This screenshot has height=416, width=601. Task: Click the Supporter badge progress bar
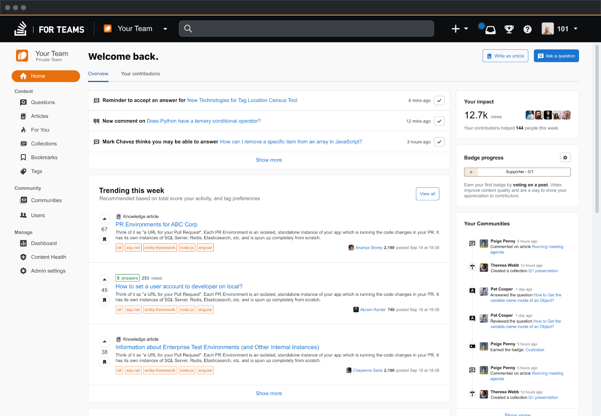tap(517, 172)
